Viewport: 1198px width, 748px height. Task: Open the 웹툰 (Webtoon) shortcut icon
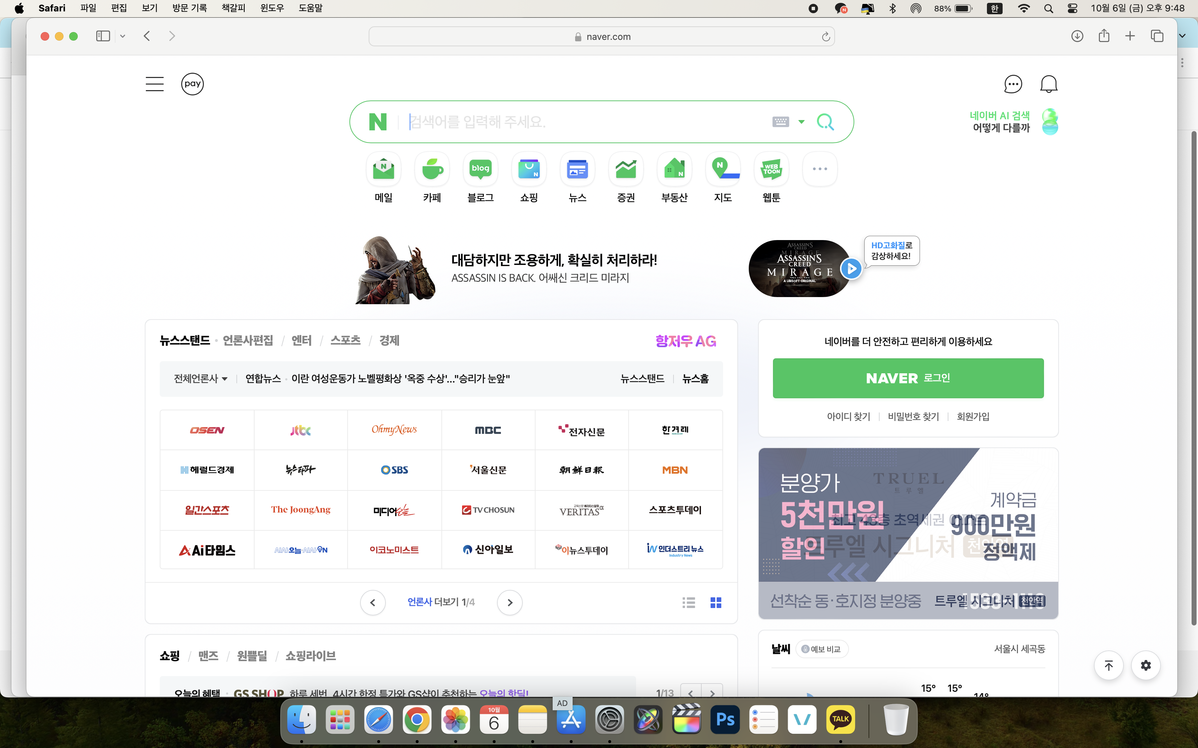coord(771,169)
